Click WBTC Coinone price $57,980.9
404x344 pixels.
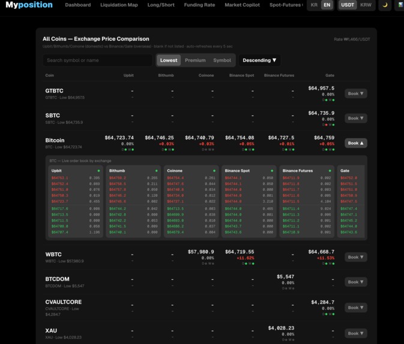coord(200,252)
